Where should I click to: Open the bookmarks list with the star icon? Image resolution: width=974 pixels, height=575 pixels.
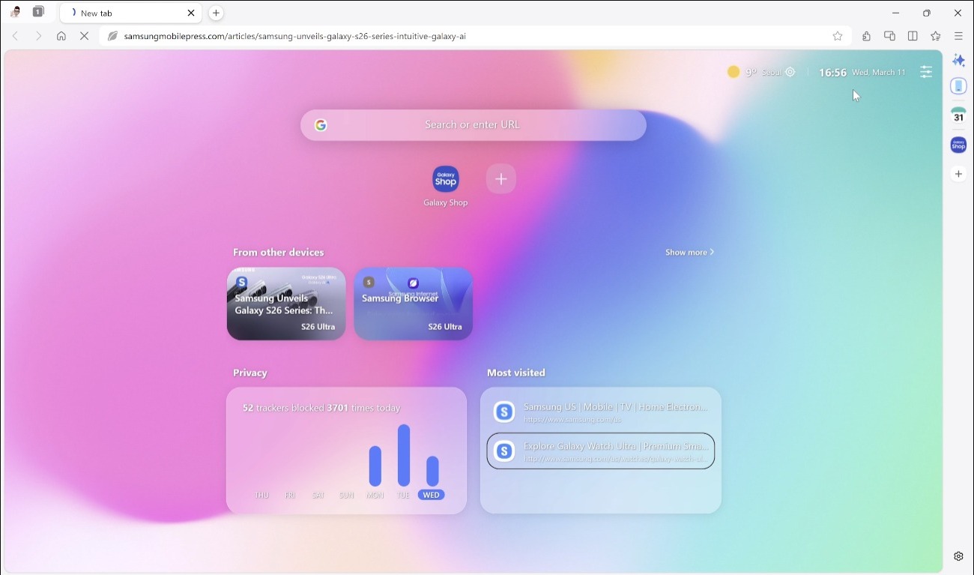point(935,35)
